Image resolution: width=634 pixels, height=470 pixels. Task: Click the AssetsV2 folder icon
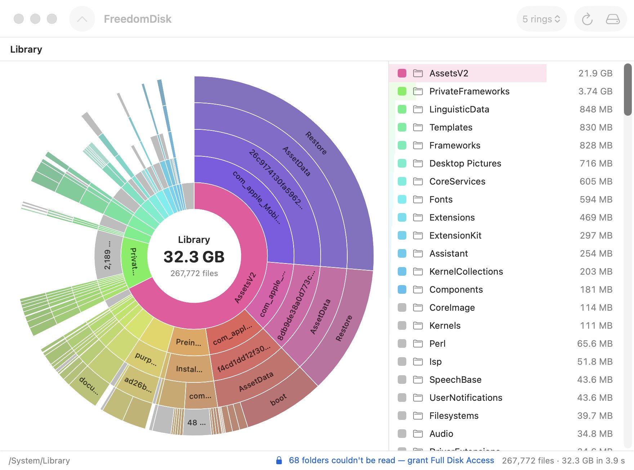pos(418,73)
